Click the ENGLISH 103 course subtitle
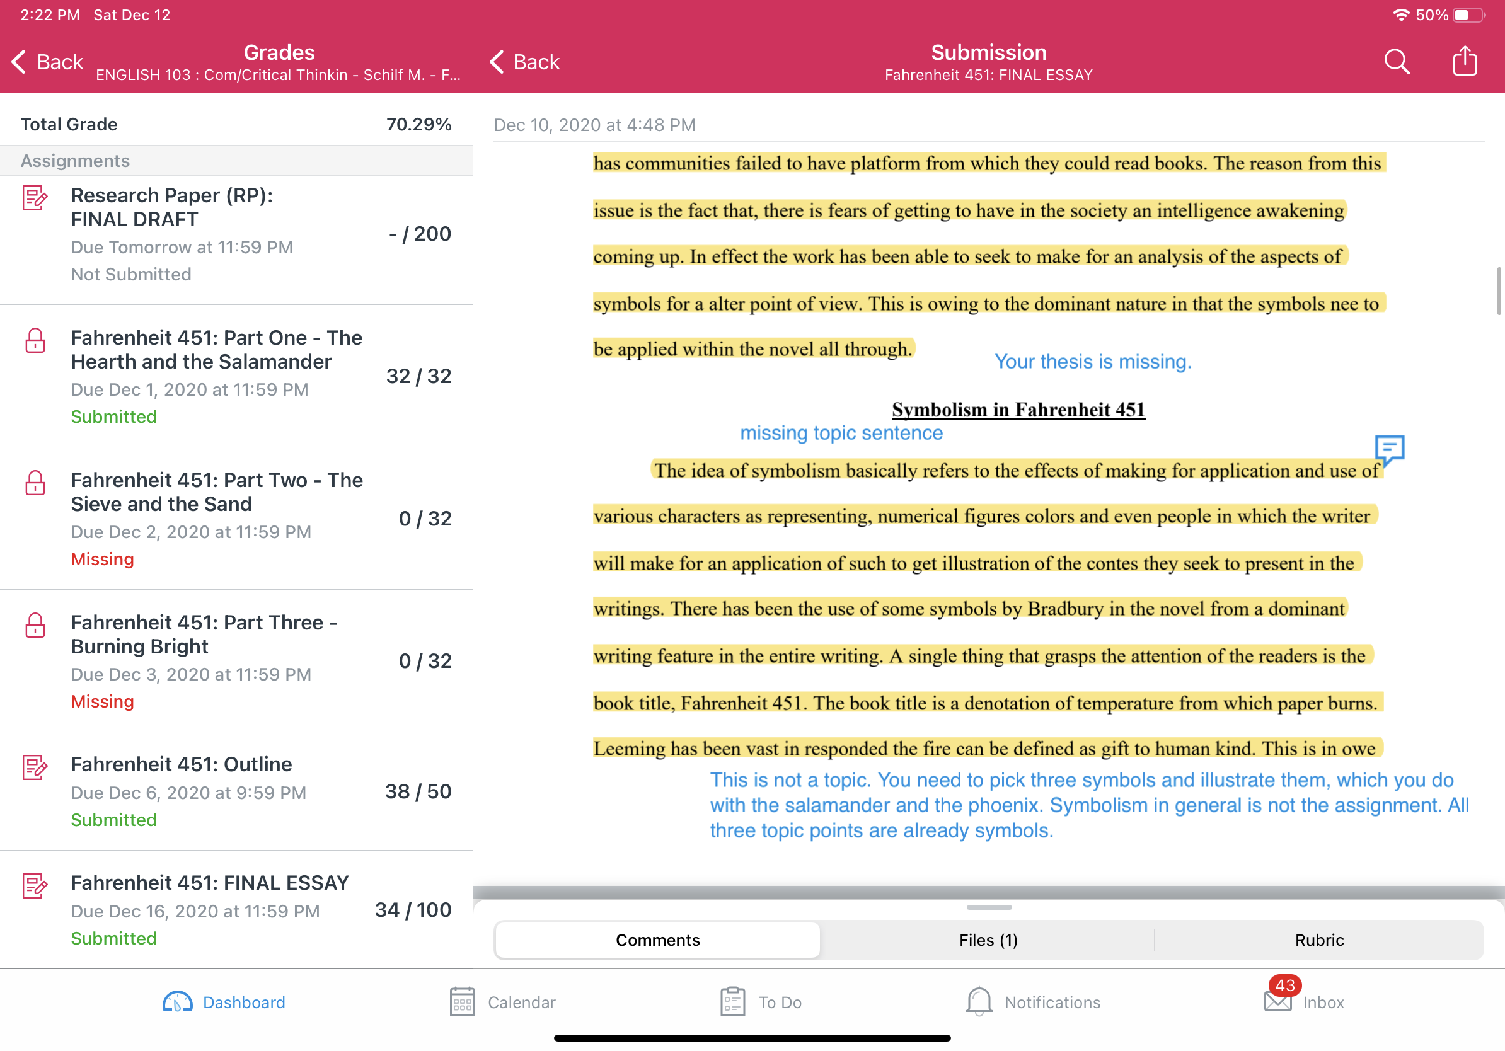The height and width of the screenshot is (1051, 1505). click(x=279, y=75)
